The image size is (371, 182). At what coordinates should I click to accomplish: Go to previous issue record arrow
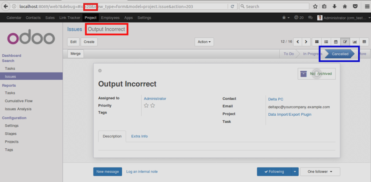(x=298, y=42)
